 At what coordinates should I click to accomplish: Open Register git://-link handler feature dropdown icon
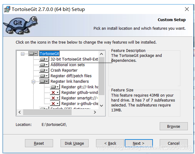tap(55, 87)
